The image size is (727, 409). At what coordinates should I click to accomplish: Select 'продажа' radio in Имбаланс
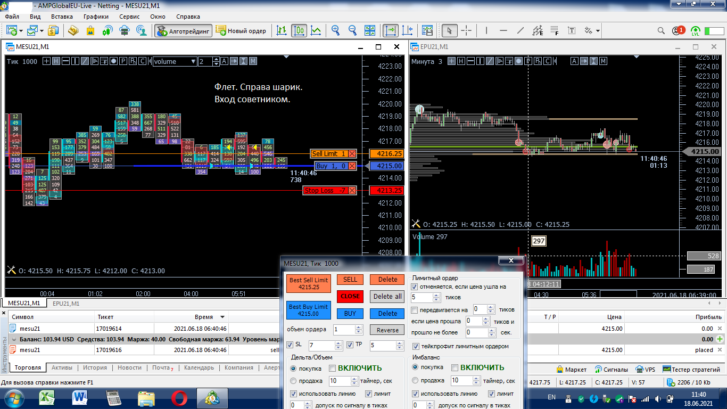point(416,381)
